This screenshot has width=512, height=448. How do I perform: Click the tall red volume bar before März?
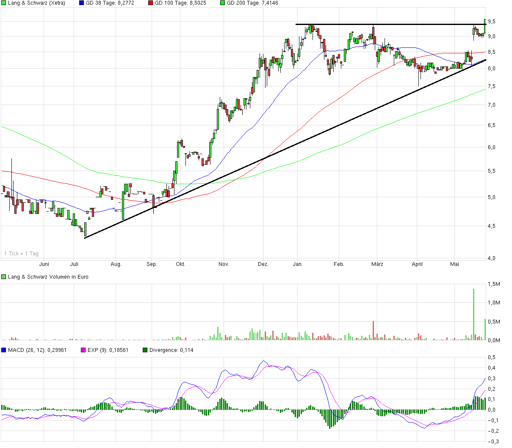(373, 330)
